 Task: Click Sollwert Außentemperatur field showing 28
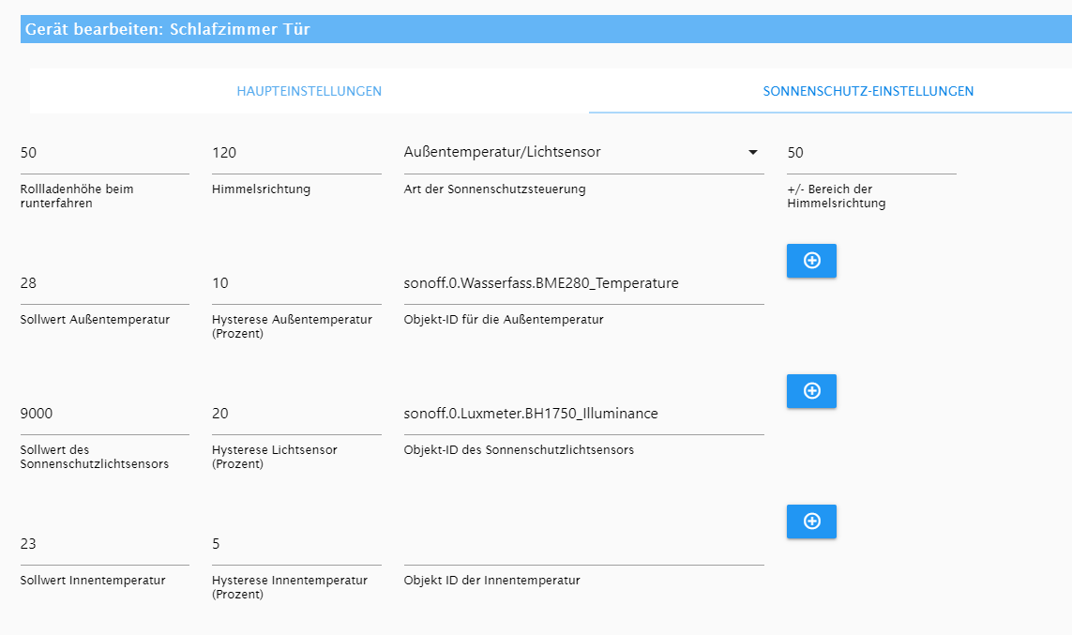point(105,283)
